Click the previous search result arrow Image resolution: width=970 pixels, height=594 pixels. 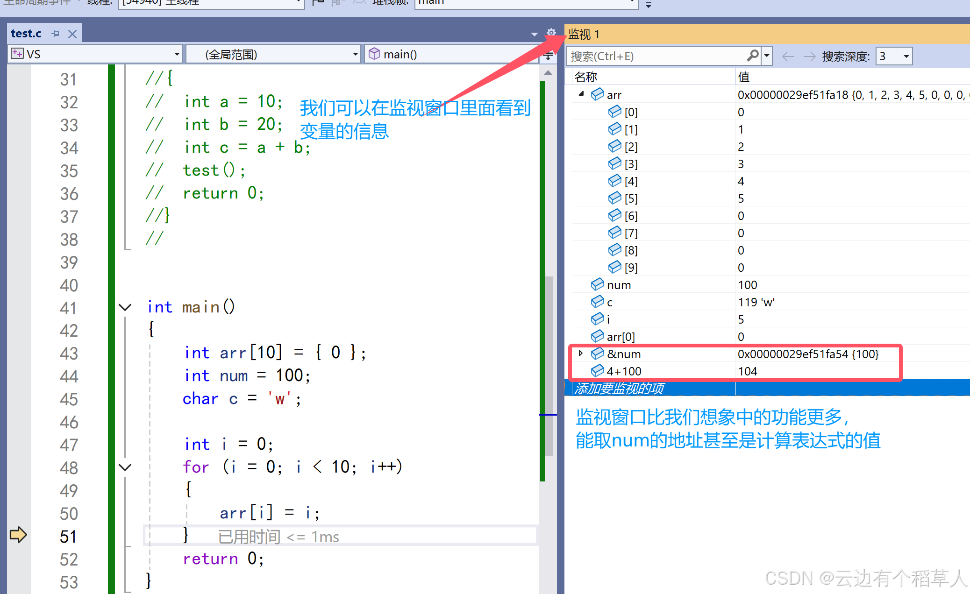(x=788, y=57)
